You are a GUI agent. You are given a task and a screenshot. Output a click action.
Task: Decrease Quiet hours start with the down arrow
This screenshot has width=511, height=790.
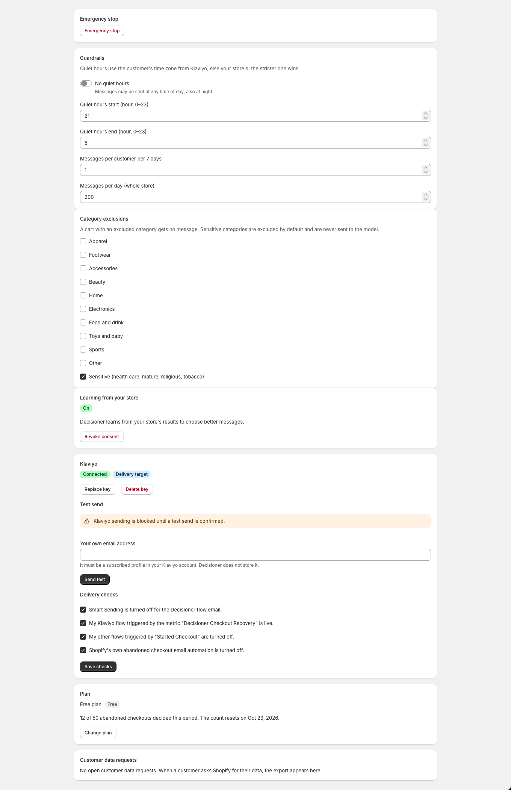tap(426, 118)
